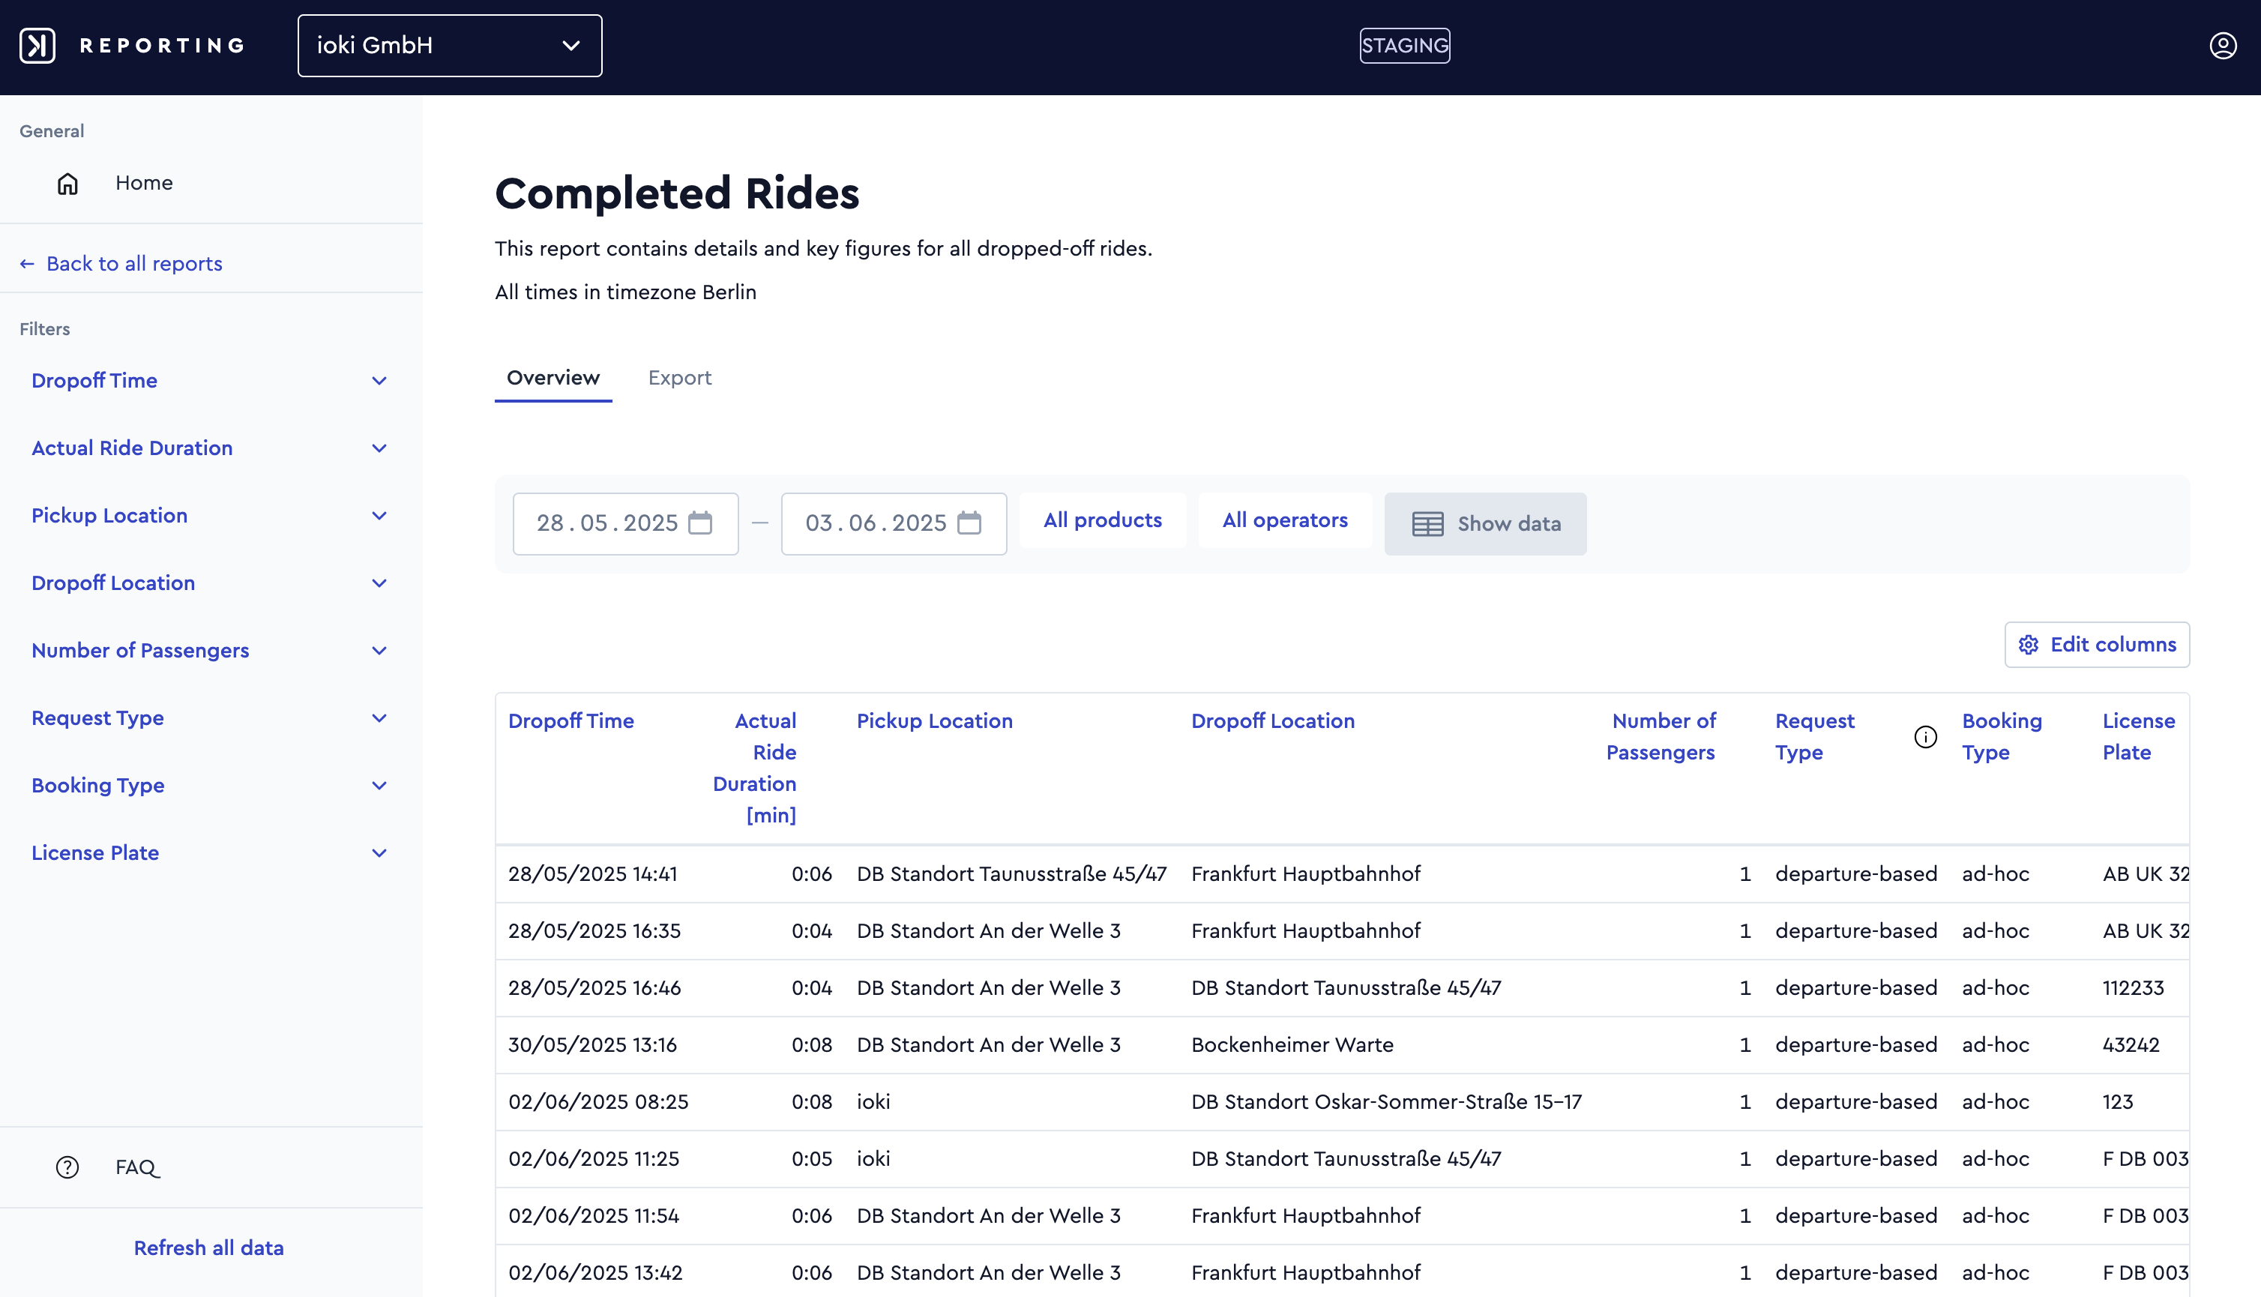Click the Home house icon
Screen dimensions: 2261x1297
(67, 184)
